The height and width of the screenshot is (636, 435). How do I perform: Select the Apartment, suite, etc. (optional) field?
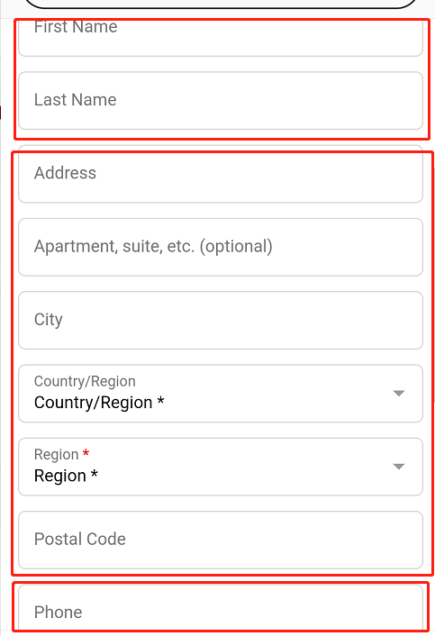click(221, 247)
